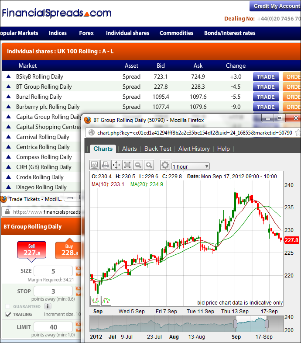The height and width of the screenshot is (343, 301).
Task: Open chart settings gear
Action: 165,165
